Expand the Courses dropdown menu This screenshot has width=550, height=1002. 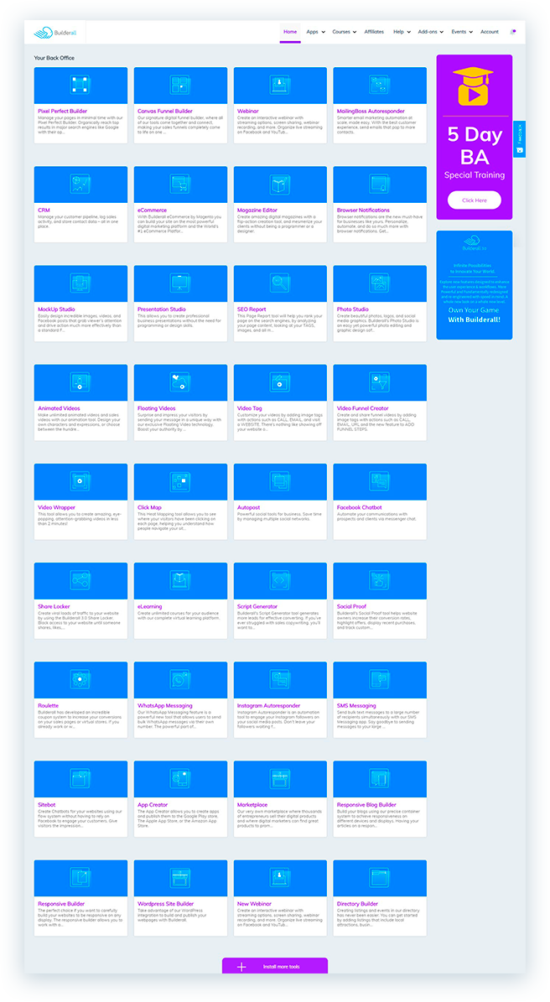(345, 31)
